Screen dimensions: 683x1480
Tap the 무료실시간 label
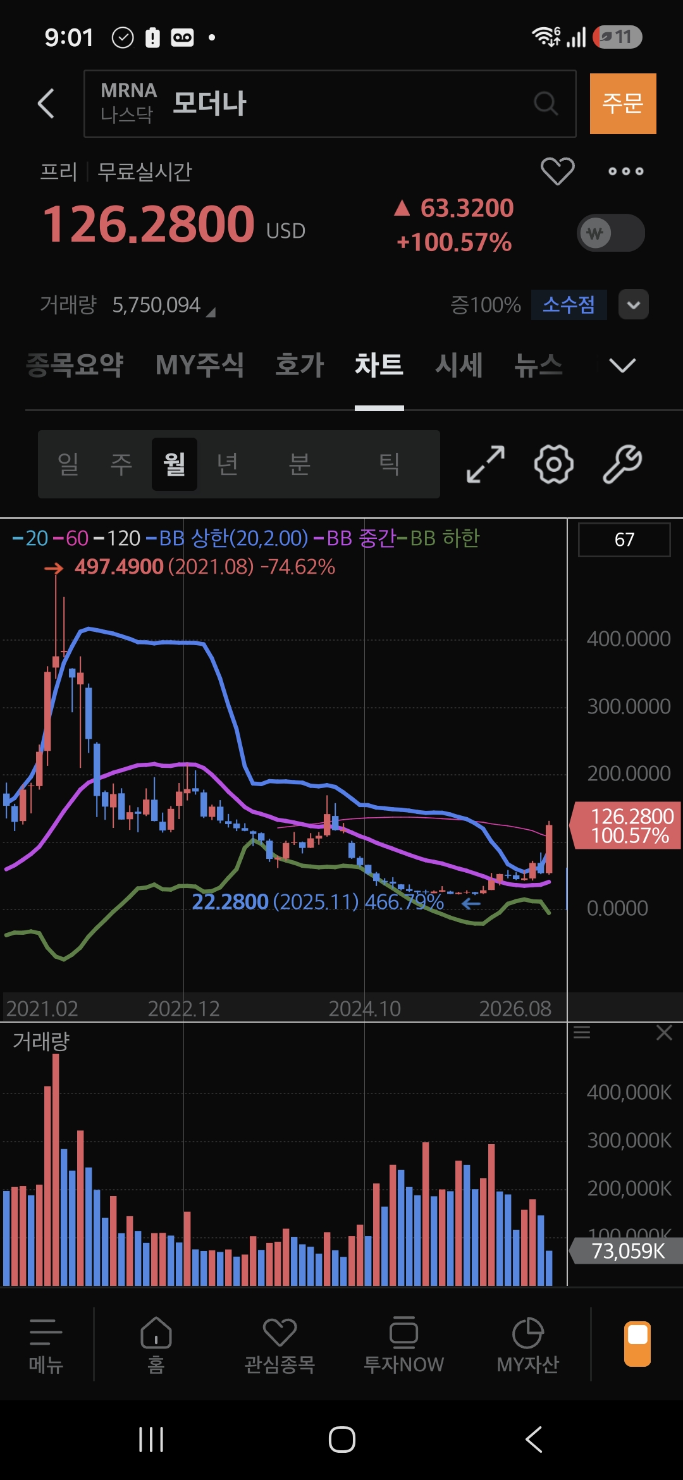pyautogui.click(x=145, y=171)
